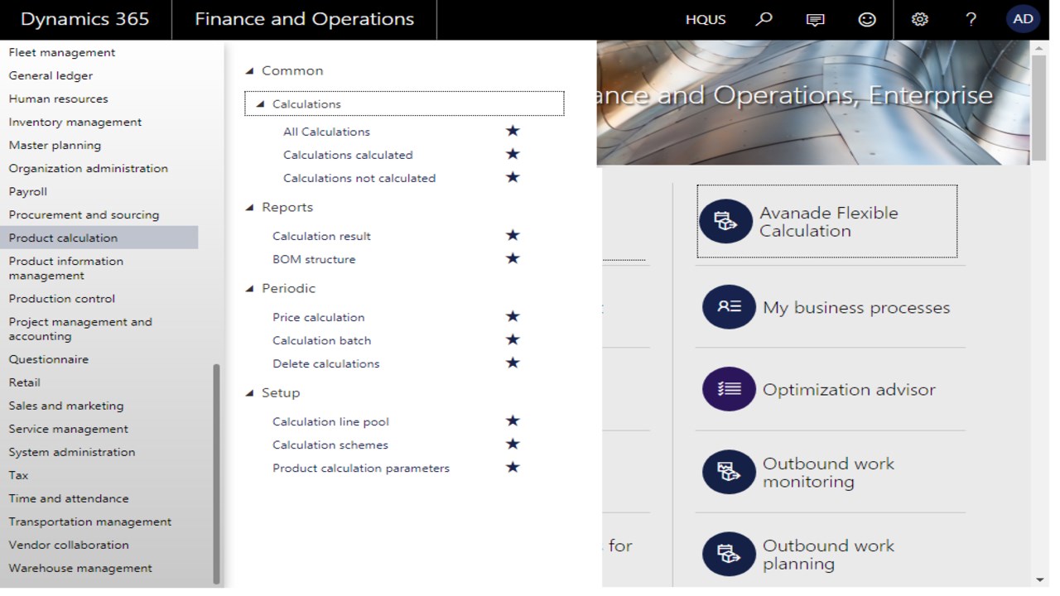Toggle favorite star for Calculation line pool
1060x596 pixels.
coord(513,421)
